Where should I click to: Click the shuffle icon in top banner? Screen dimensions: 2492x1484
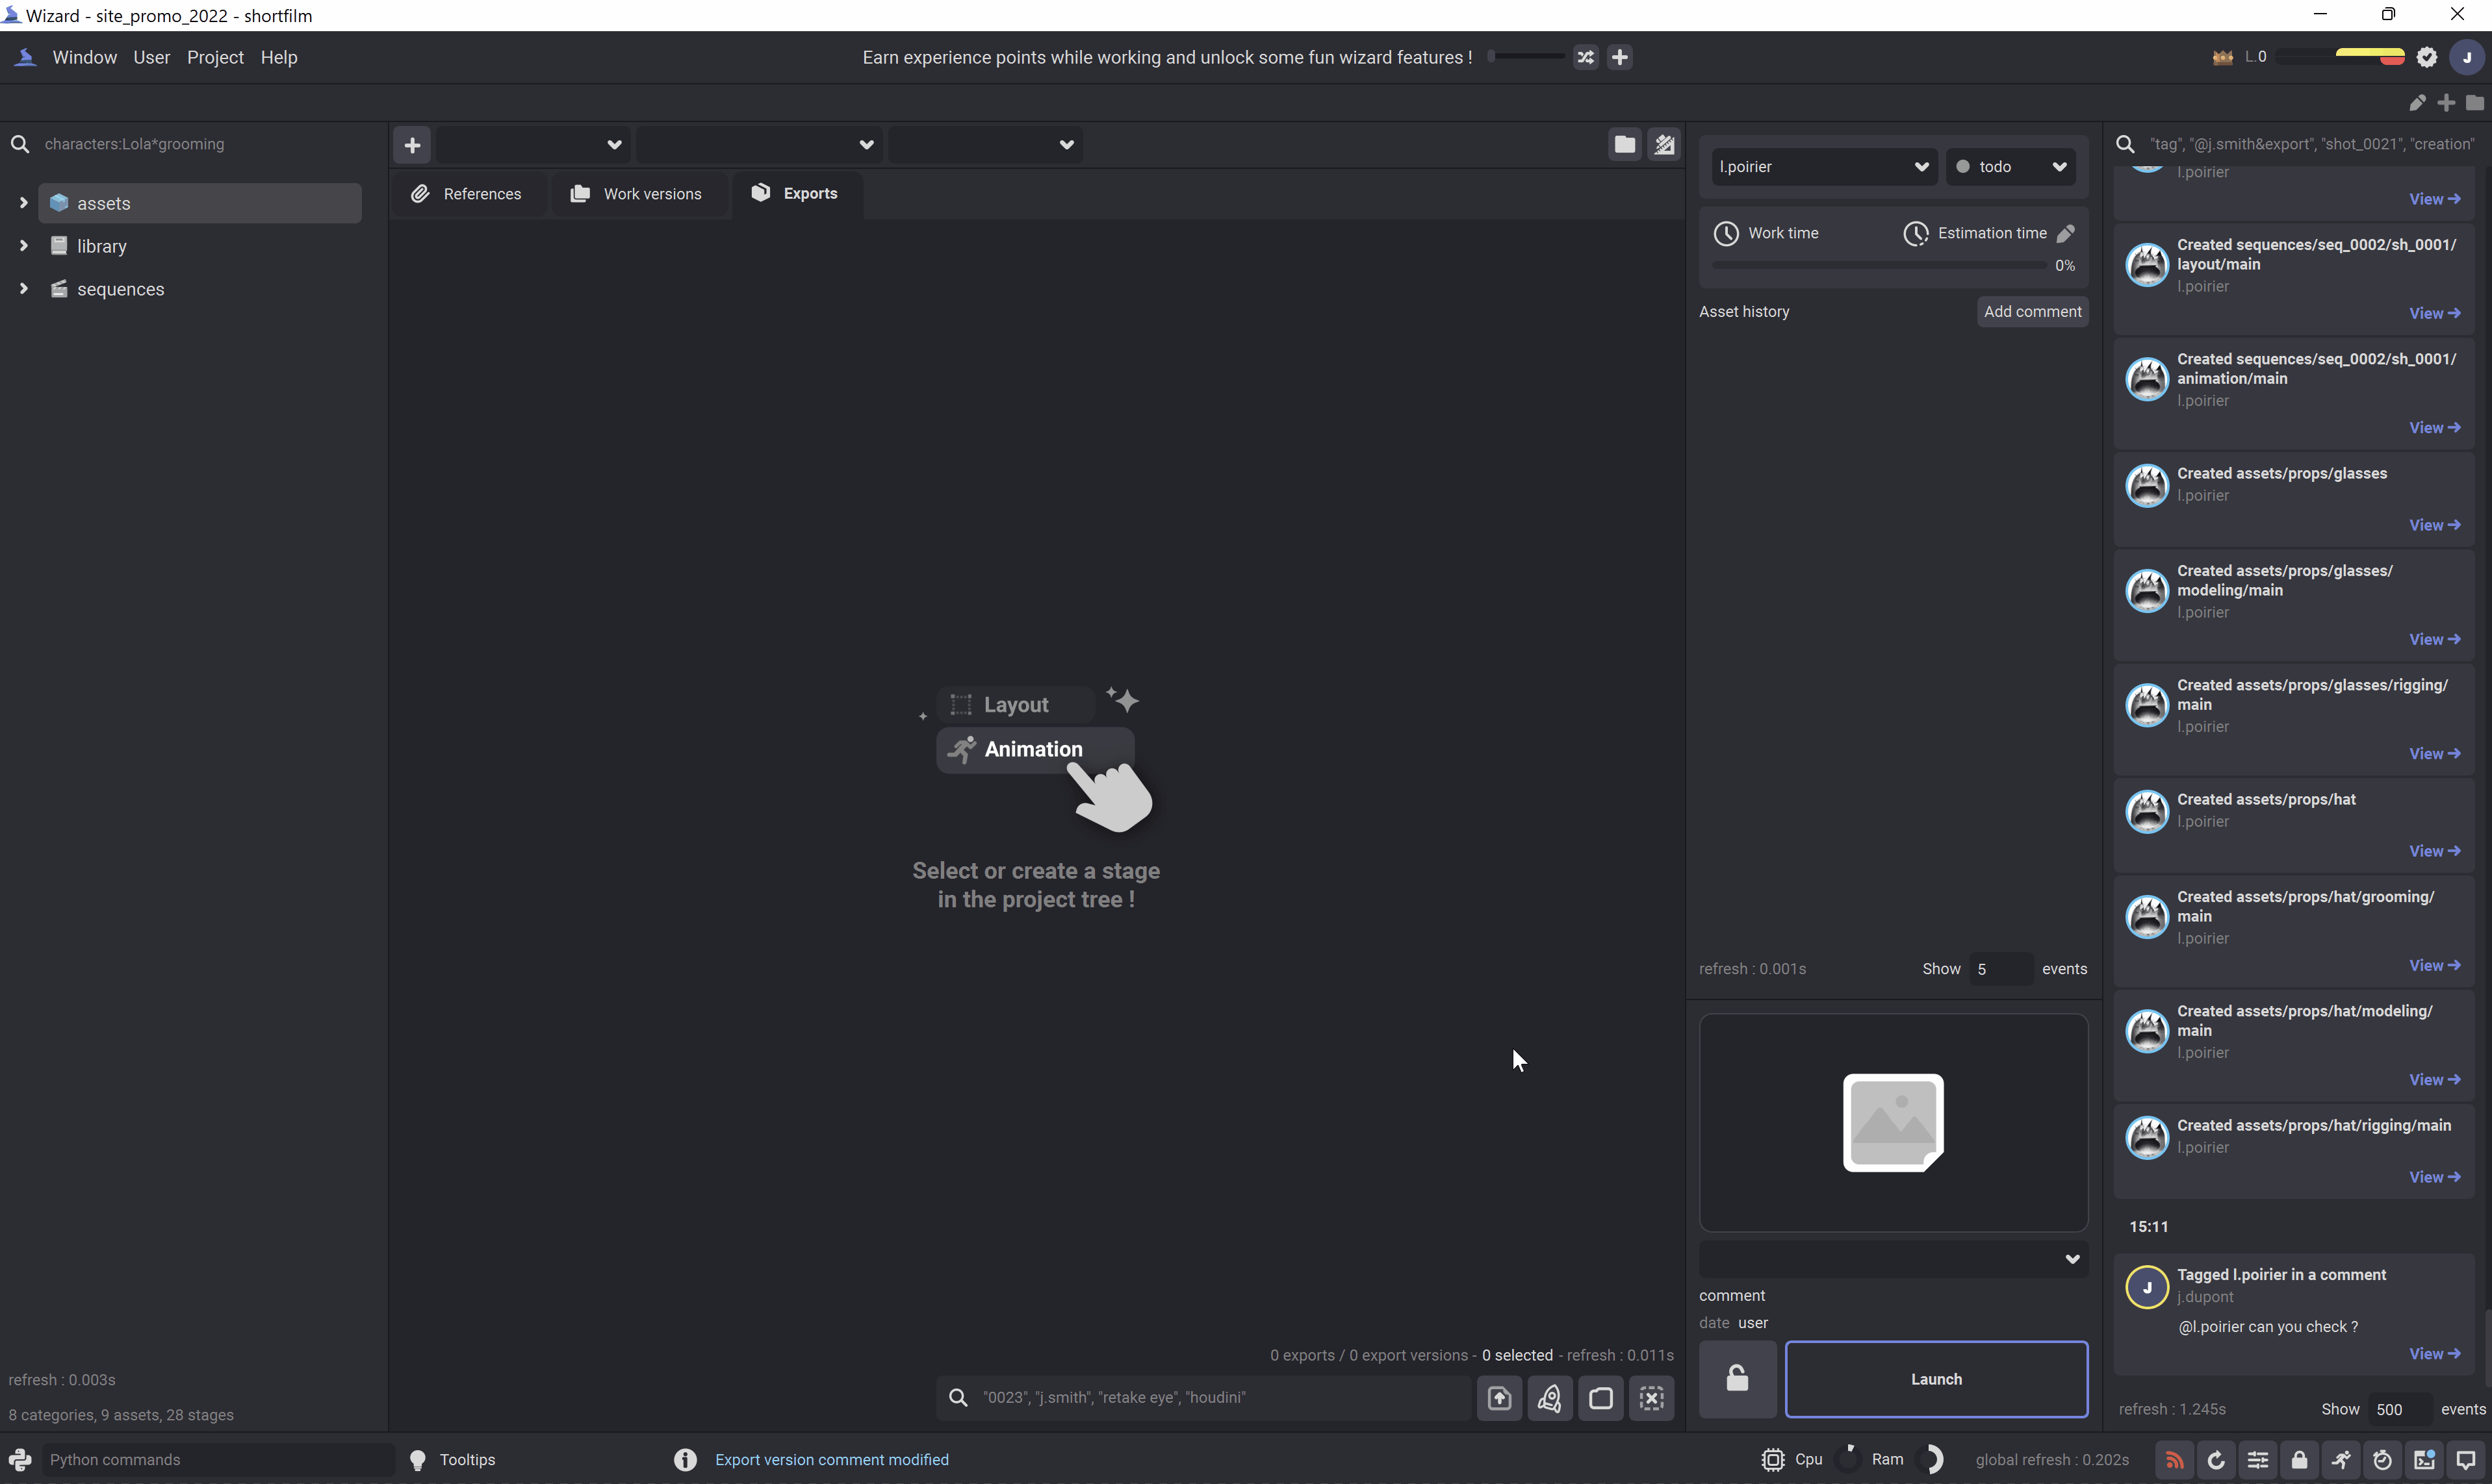[x=1586, y=57]
